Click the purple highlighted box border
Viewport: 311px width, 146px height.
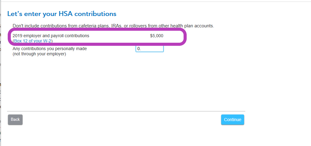point(186,37)
